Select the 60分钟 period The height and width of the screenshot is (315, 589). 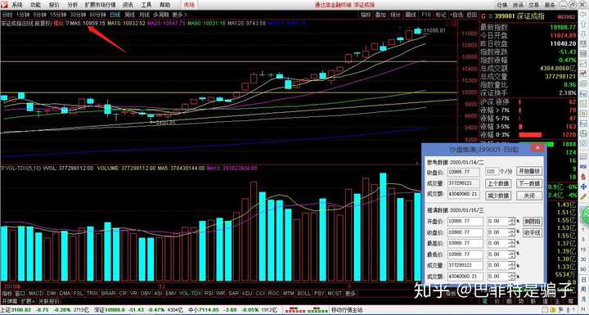tap(97, 15)
